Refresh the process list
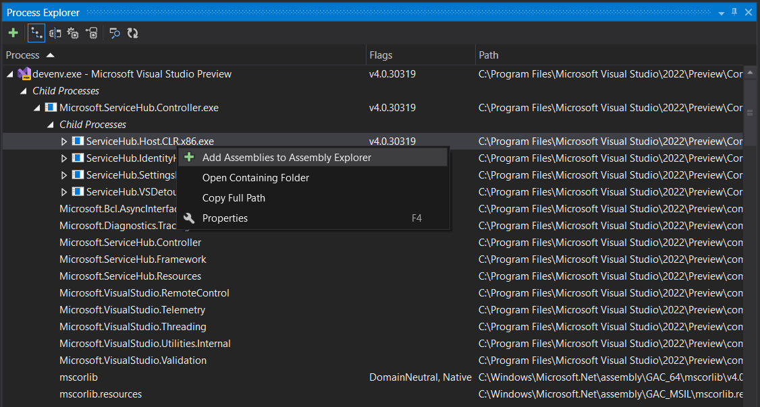This screenshot has height=407, width=760. pos(132,33)
